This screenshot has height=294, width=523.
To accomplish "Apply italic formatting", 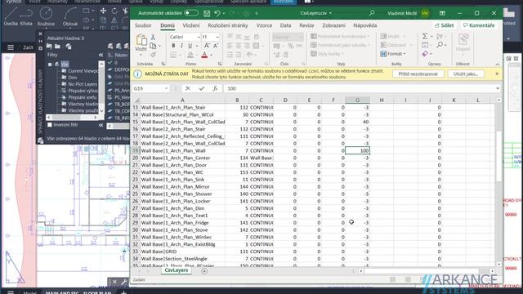I will click(x=181, y=46).
